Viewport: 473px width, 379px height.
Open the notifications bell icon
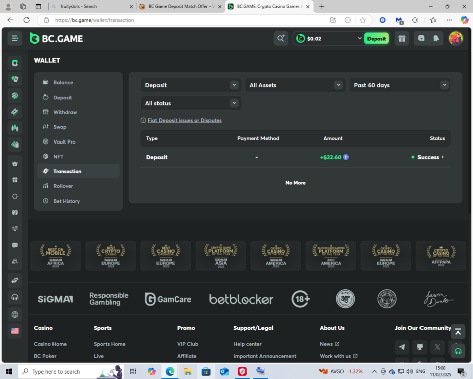click(x=436, y=39)
